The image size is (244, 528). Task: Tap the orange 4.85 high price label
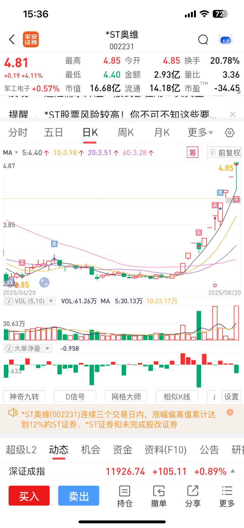[226, 168]
